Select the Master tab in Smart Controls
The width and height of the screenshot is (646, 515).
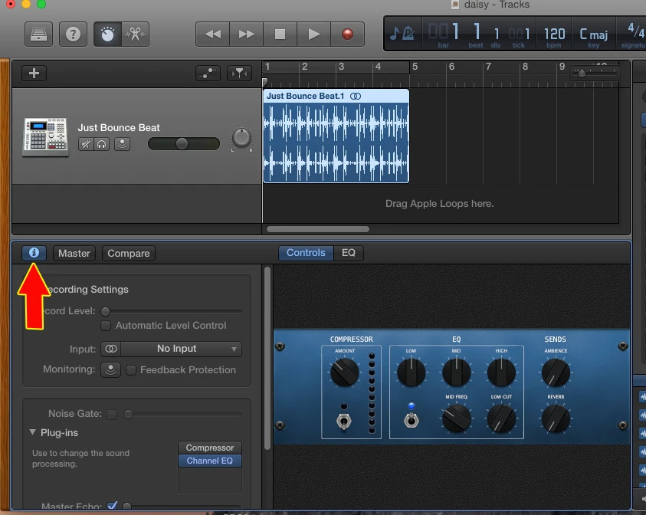[74, 253]
